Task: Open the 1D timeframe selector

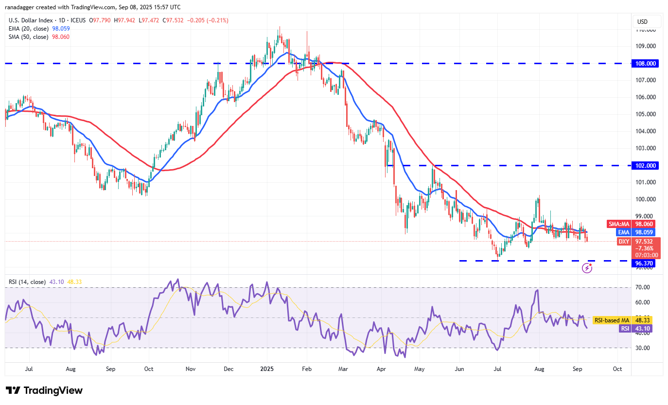Action: pyautogui.click(x=64, y=20)
